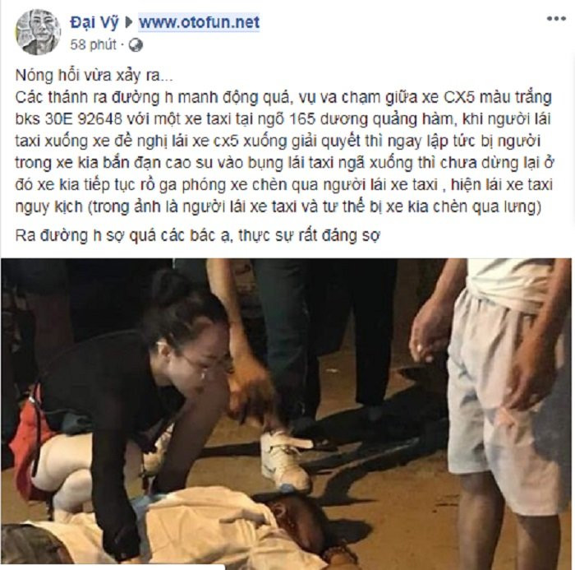Image resolution: width=575 pixels, height=570 pixels.
Task: Click the opening line Nóng hổi vừa xảy ra
Action: (x=94, y=76)
